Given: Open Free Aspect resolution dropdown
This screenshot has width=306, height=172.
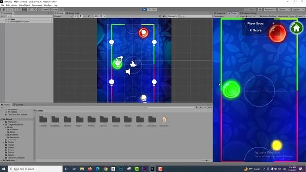Looking at the screenshot, I should click(226, 16).
